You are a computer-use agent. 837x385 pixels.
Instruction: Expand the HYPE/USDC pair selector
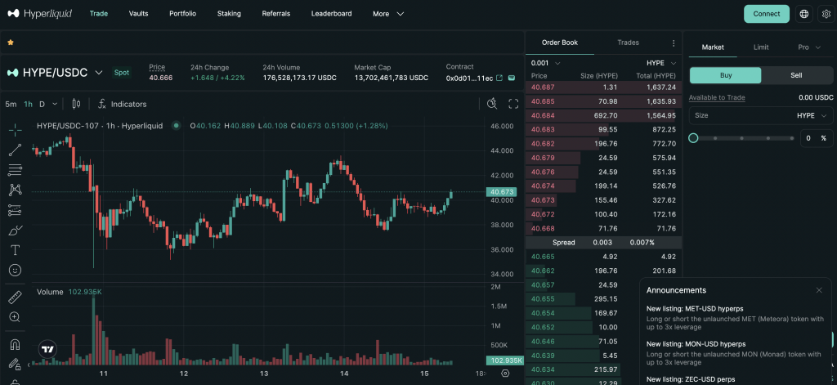tap(99, 73)
